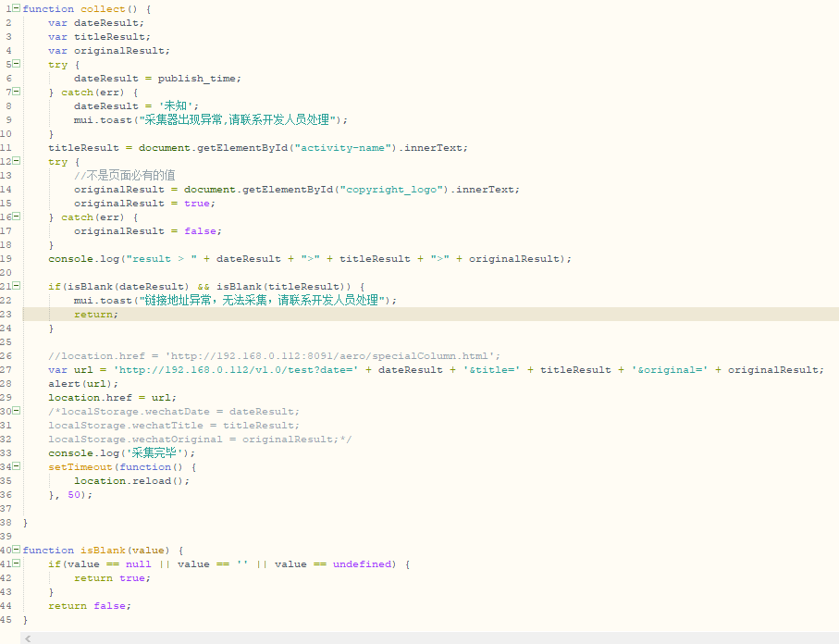Fold the setTimeout callback on line 34
This screenshot has width=839, height=644.
click(x=16, y=466)
